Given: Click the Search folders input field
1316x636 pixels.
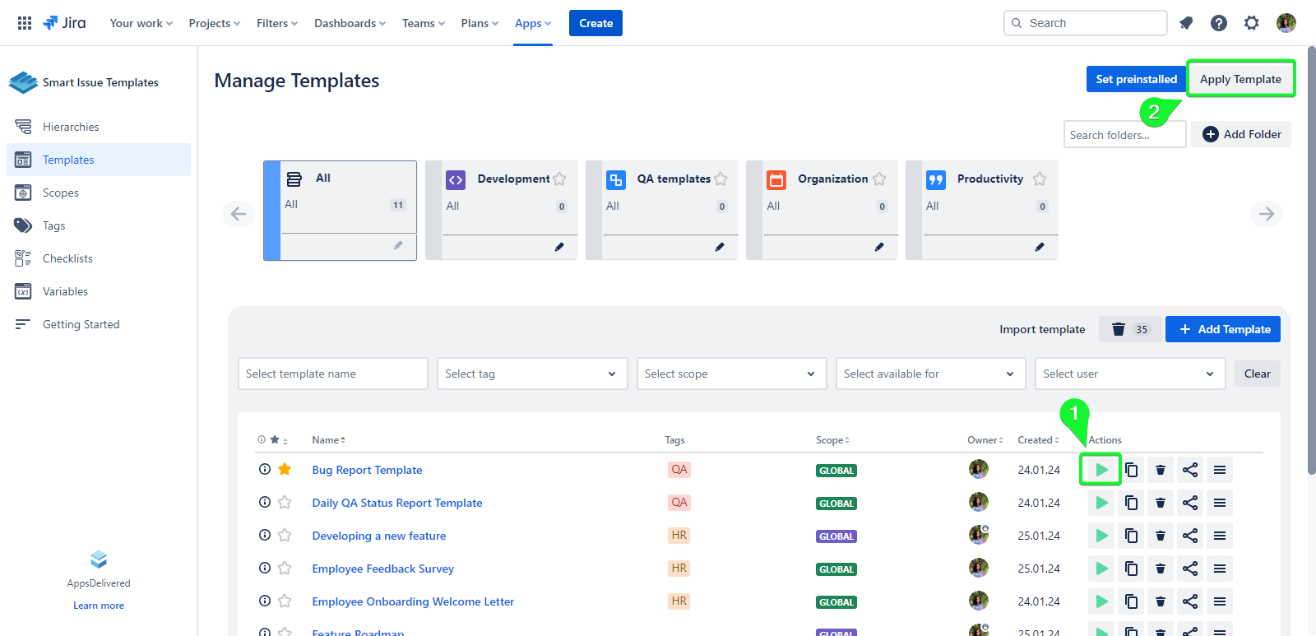Looking at the screenshot, I should point(1124,135).
